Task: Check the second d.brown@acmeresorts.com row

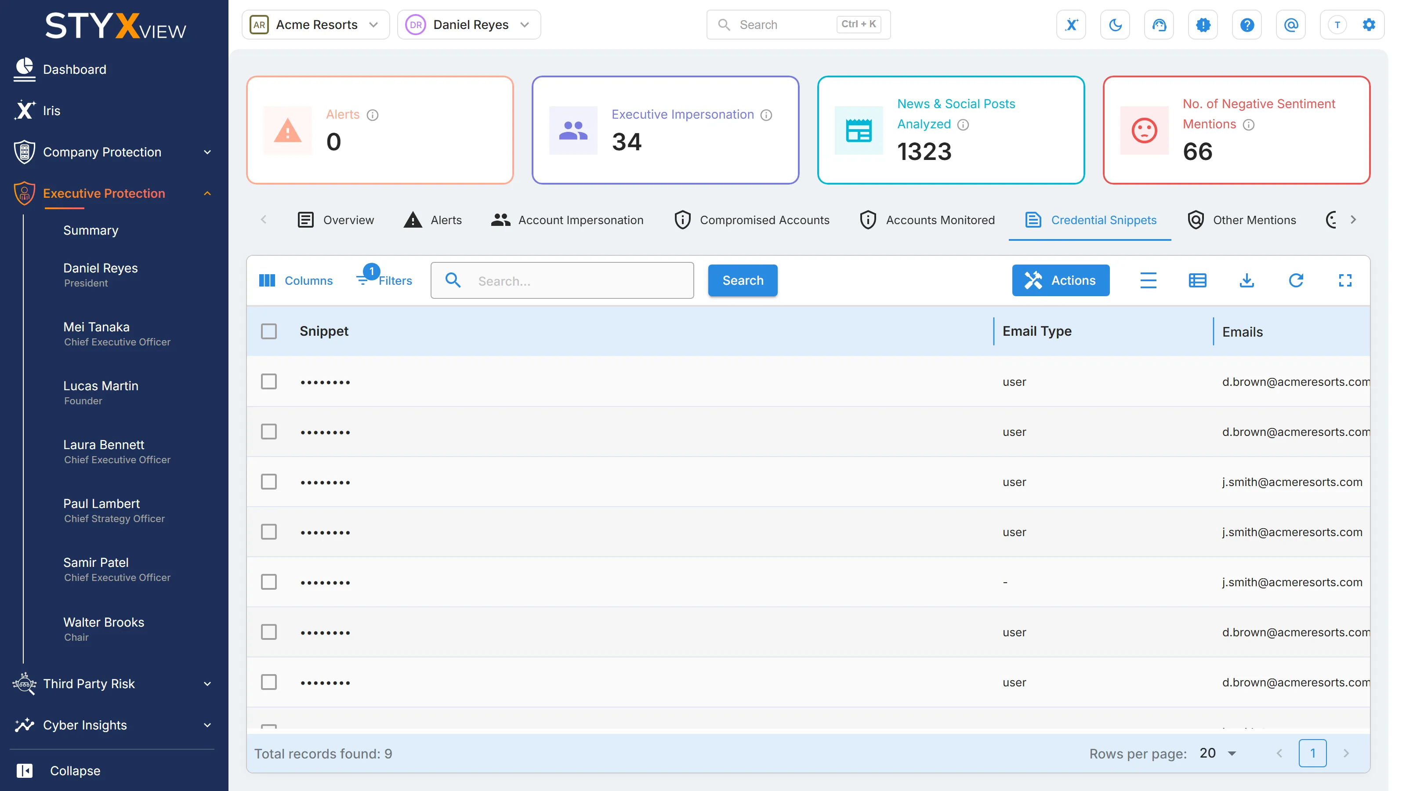Action: (268, 432)
